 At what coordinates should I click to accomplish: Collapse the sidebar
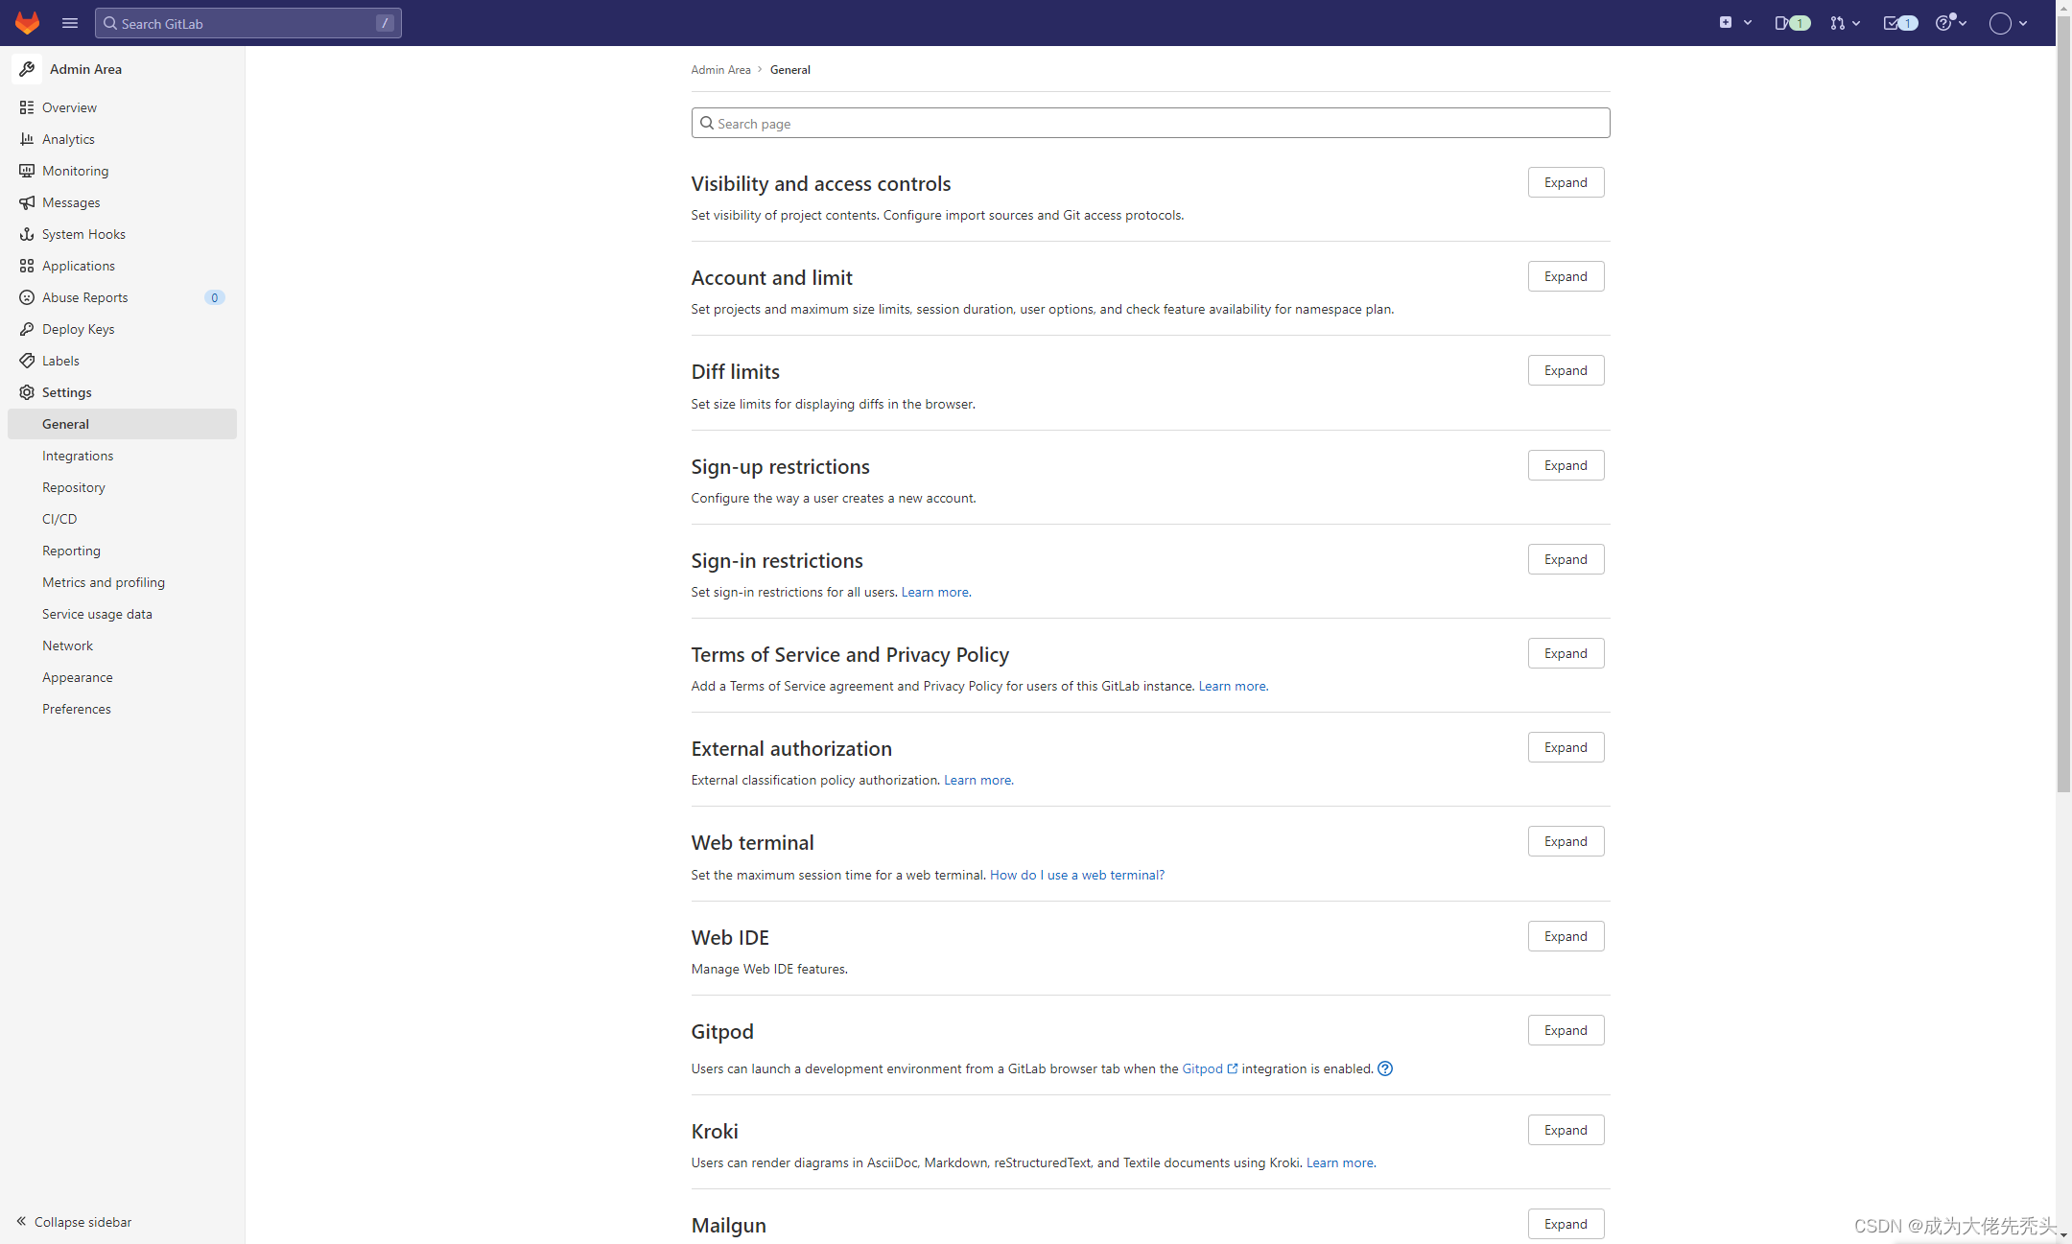click(74, 1222)
